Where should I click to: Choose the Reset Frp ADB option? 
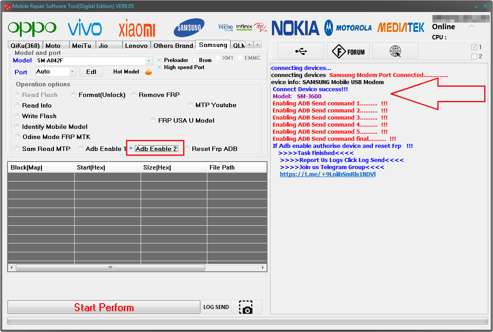[x=187, y=149]
